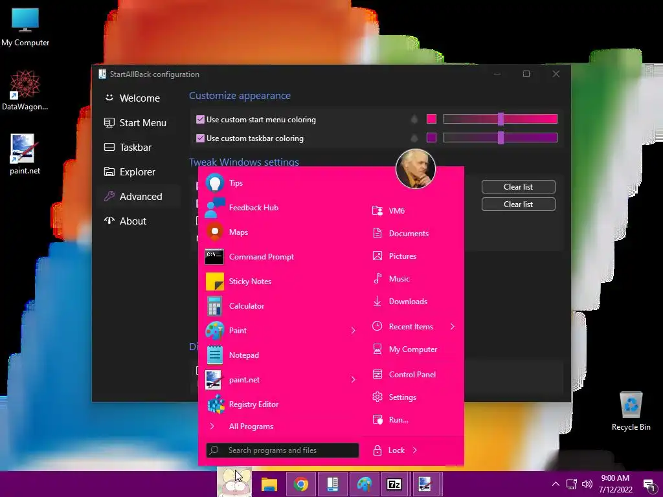
Task: Click the taskbar clock and date
Action: (x=615, y=484)
